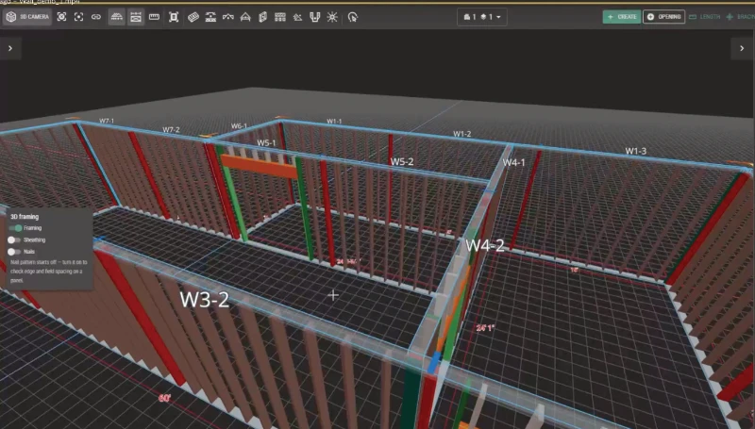The height and width of the screenshot is (429, 755).
Task: Enable the Sheathing toggle
Action: pyautogui.click(x=14, y=239)
